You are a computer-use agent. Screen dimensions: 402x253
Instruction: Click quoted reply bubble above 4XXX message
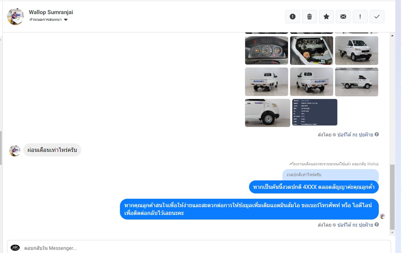pos(331,175)
